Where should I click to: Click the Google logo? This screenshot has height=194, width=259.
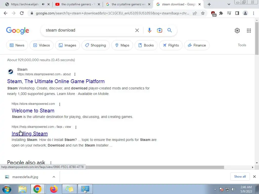point(17,31)
